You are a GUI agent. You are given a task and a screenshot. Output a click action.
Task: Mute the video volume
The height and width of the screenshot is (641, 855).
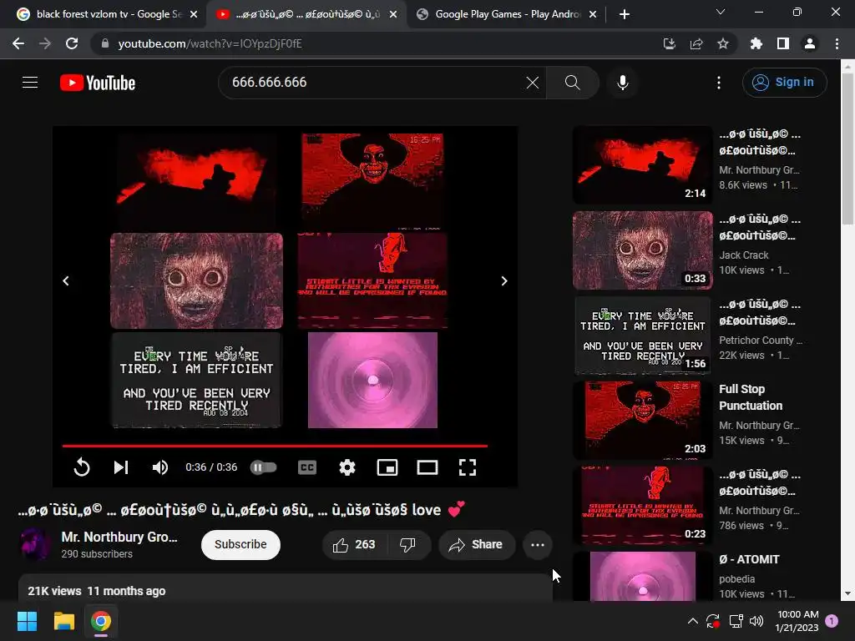[x=159, y=467]
